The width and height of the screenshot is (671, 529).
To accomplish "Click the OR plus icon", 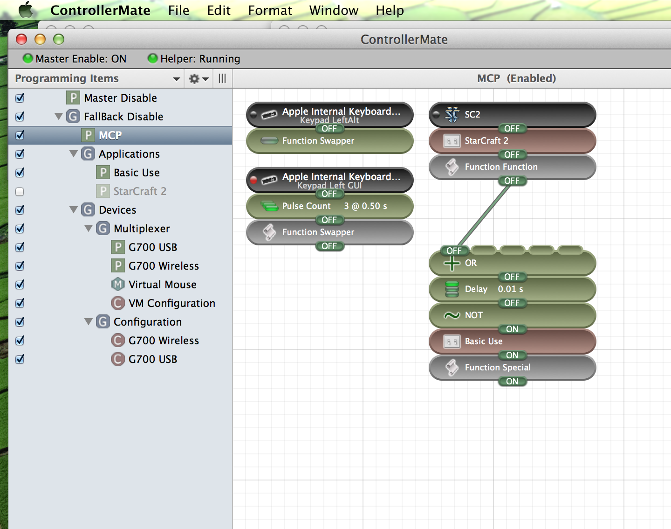I will point(452,263).
